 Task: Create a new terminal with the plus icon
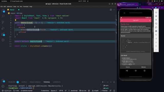click(x=103, y=82)
